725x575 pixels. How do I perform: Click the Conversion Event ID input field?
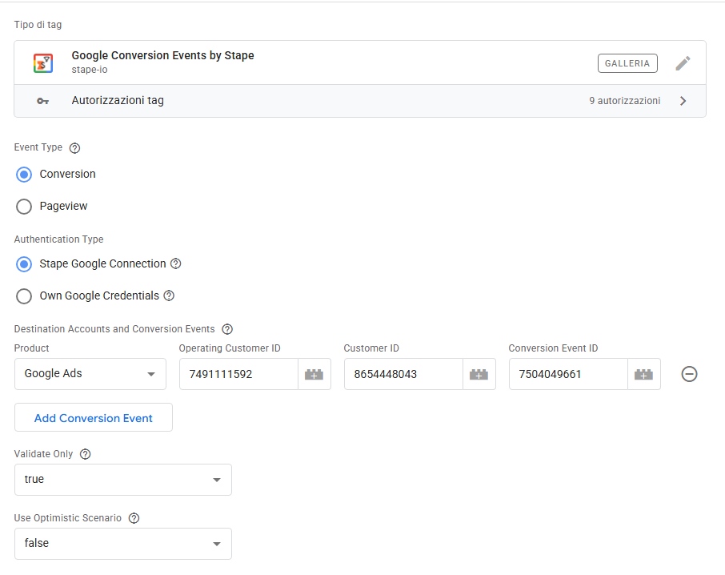567,374
